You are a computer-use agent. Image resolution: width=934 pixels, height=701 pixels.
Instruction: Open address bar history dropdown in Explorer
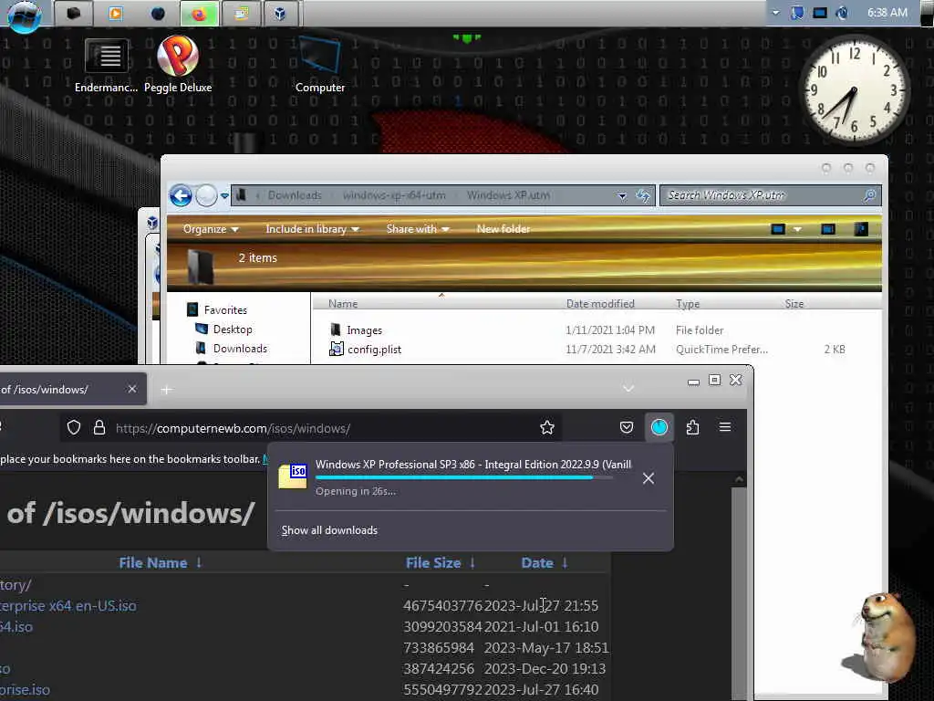click(x=622, y=195)
